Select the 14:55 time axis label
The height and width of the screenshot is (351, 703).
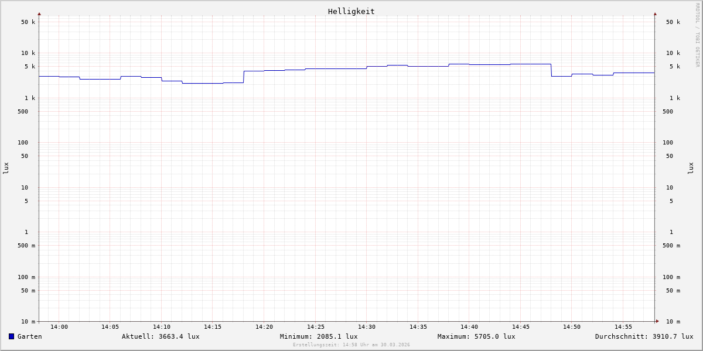point(623,327)
